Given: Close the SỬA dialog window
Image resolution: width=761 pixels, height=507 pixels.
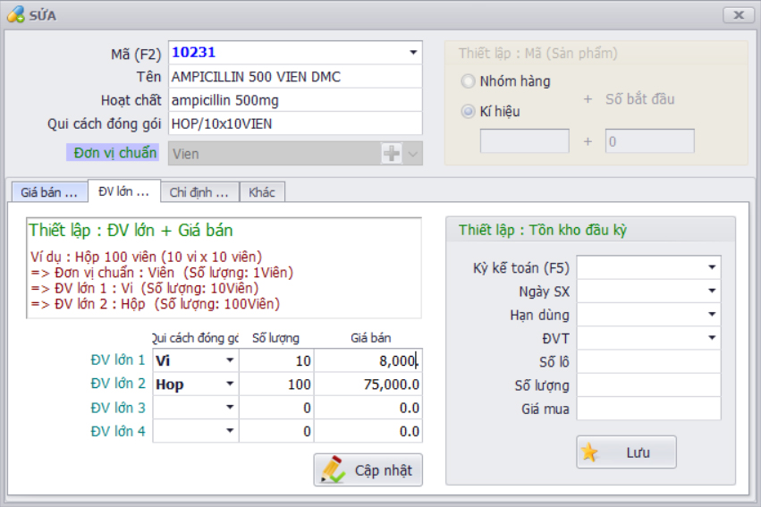Looking at the screenshot, I should (x=738, y=15).
